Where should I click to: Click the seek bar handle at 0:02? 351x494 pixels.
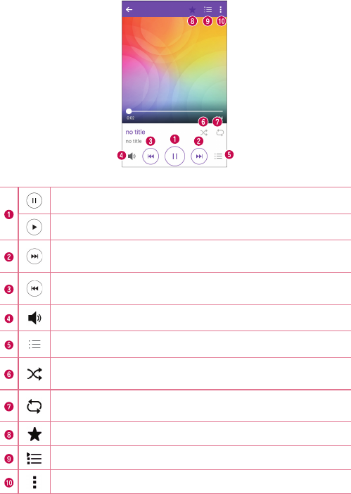[x=129, y=111]
